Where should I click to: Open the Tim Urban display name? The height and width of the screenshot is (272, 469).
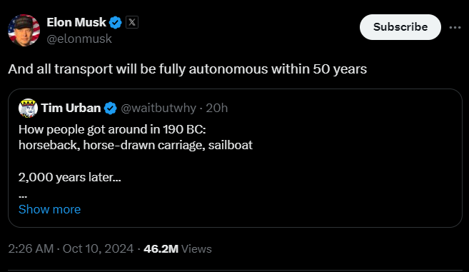(x=71, y=108)
